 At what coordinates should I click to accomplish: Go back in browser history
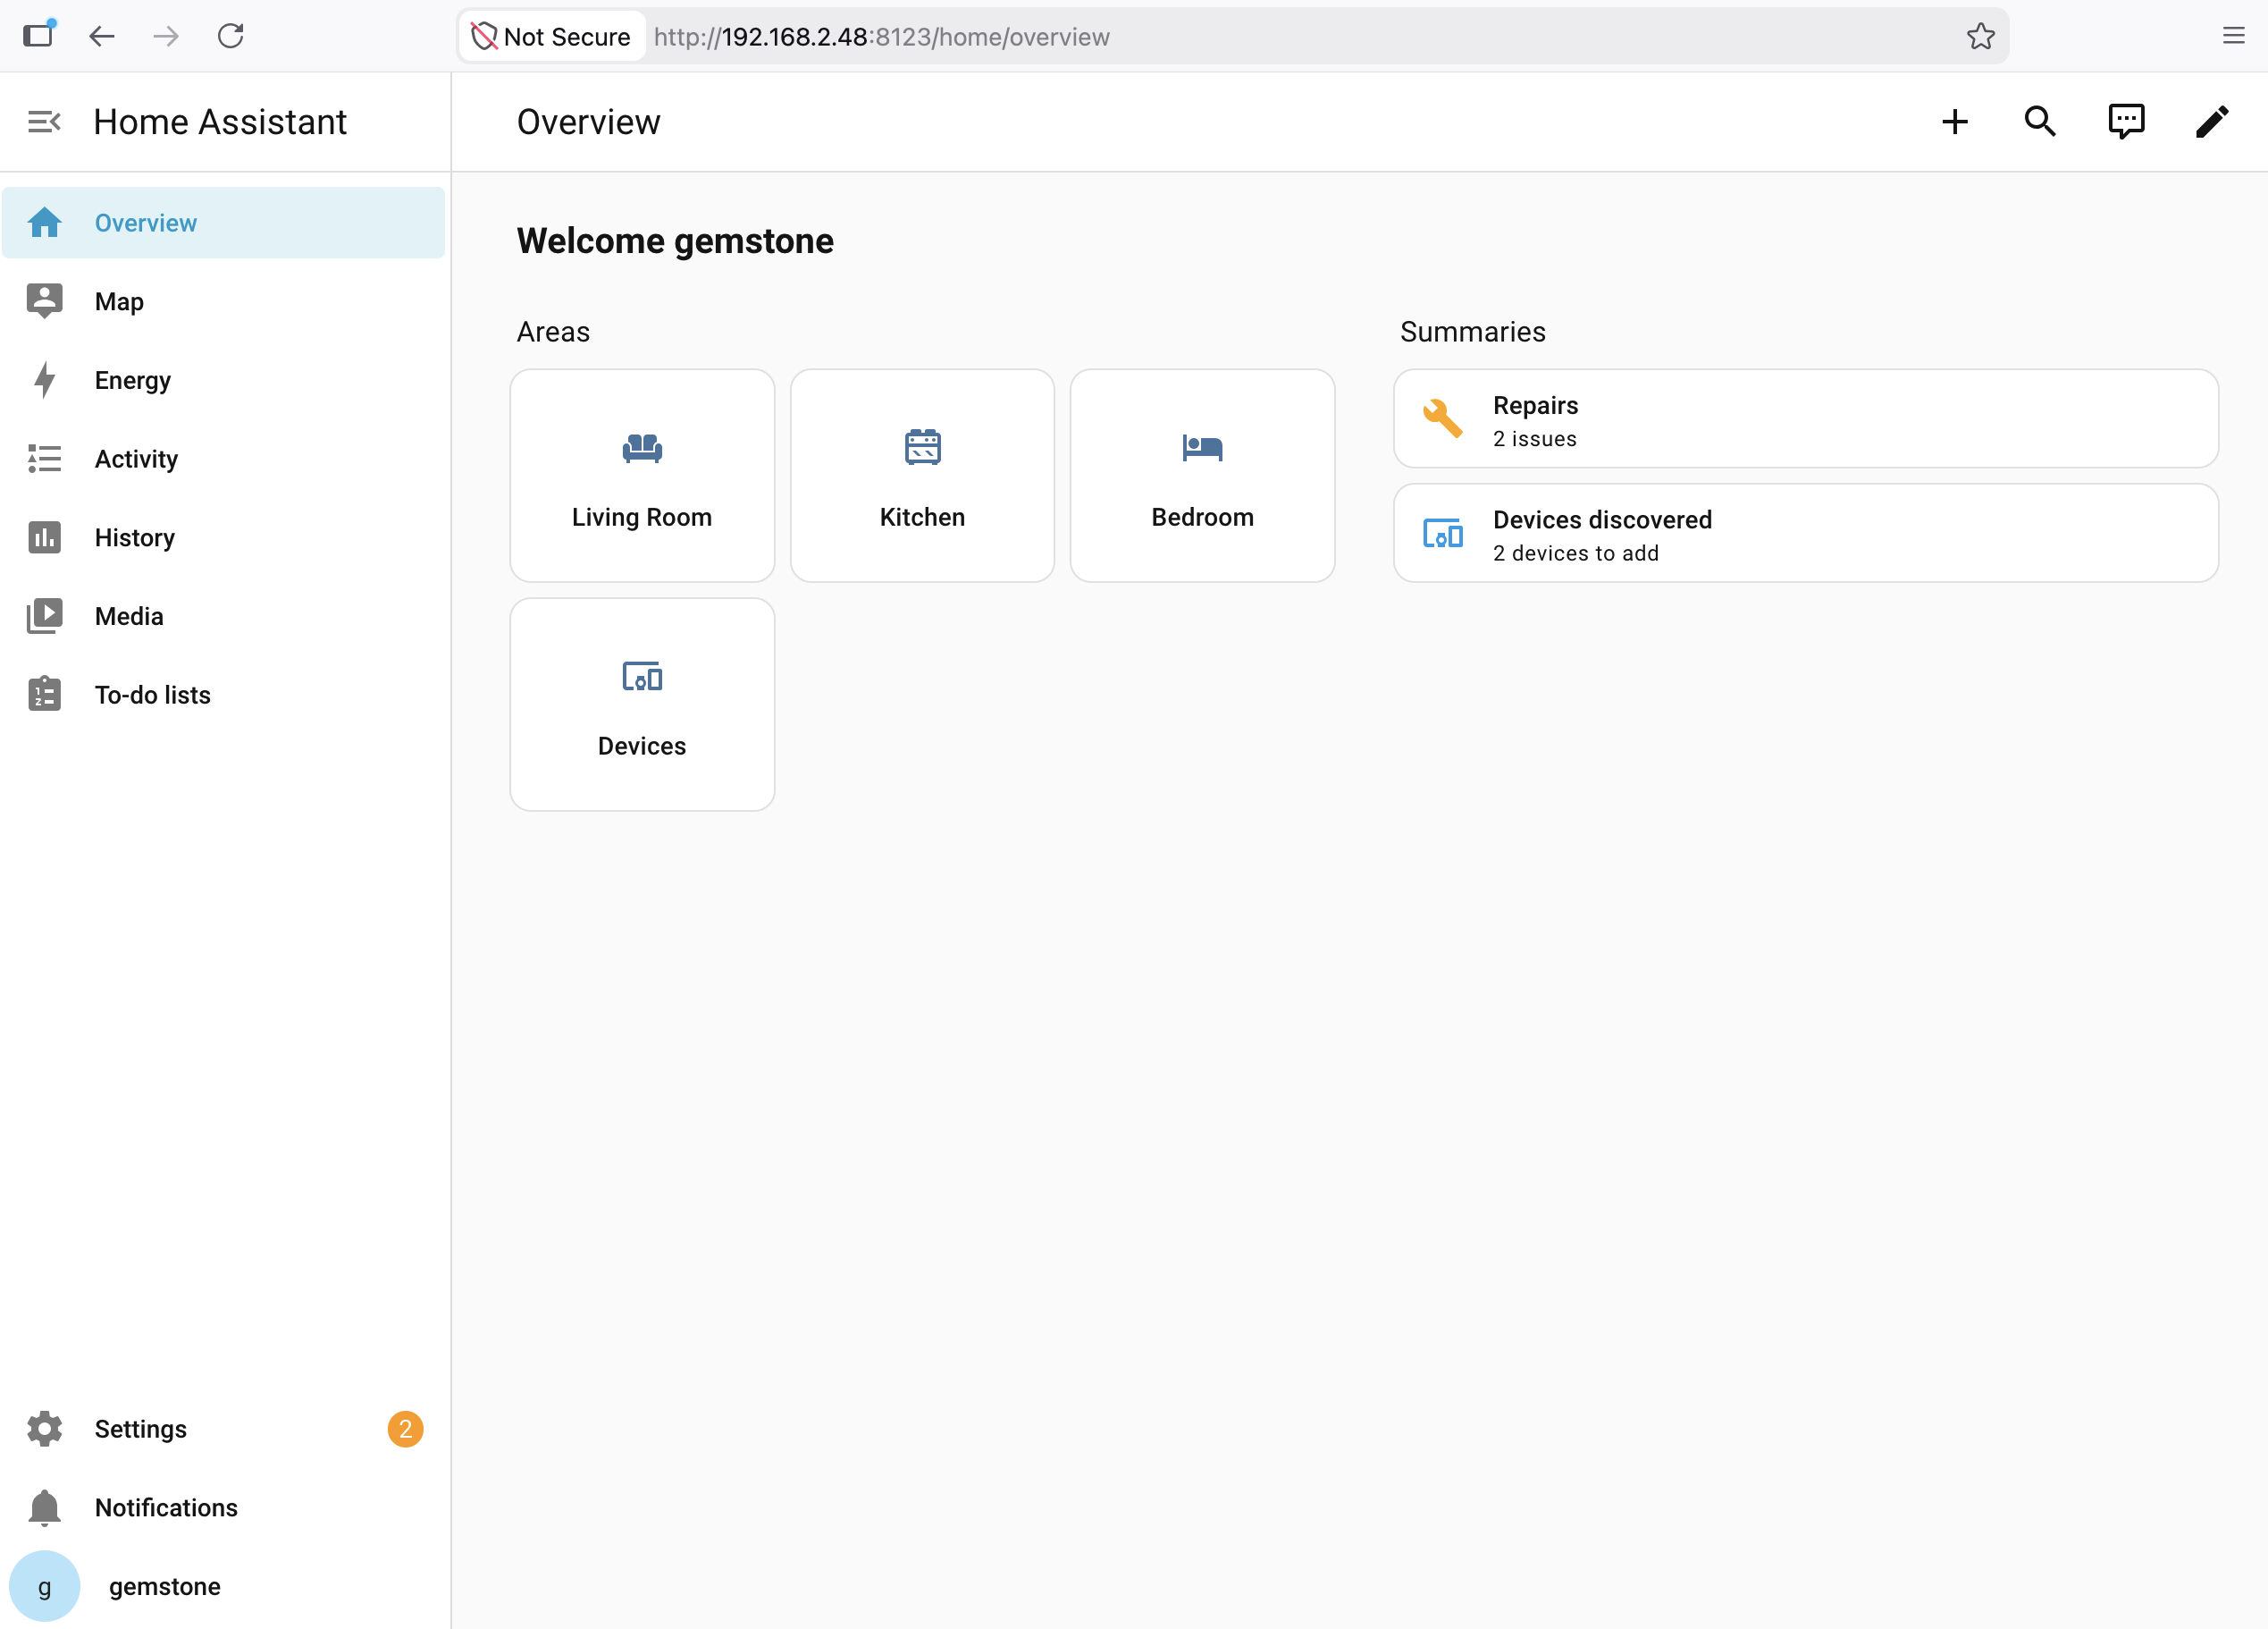click(x=102, y=37)
